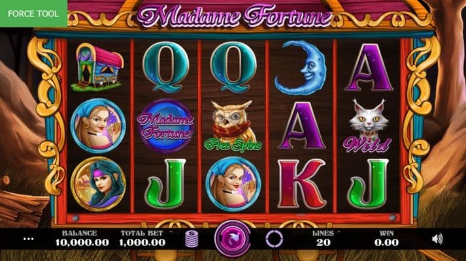
Task: Click the FORCE TOOL green button
Action: click(33, 14)
